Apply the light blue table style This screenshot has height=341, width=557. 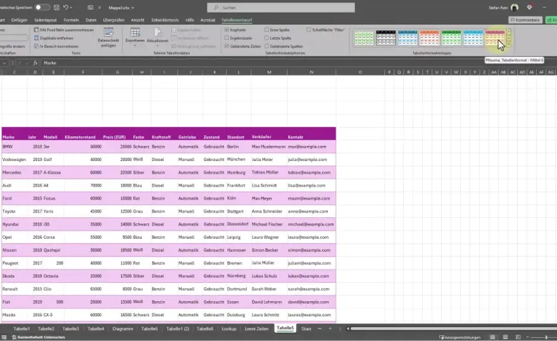473,38
